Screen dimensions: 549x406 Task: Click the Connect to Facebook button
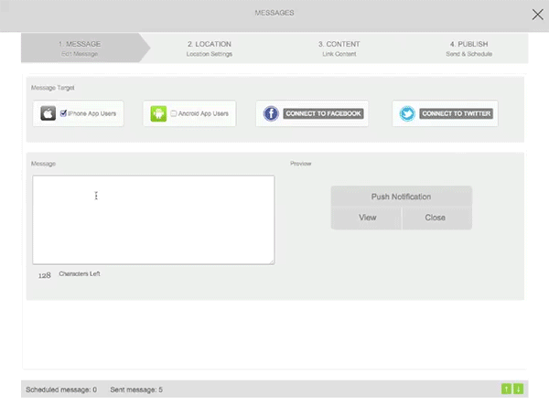(x=323, y=114)
